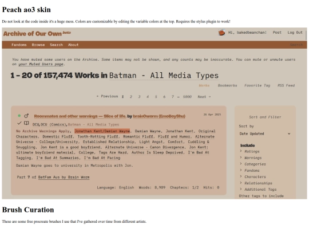Click the male category symbol icon
Viewport: 309px width, 232px height.
click(x=26, y=116)
